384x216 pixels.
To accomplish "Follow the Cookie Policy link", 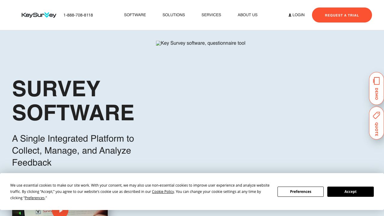I will click(163, 192).
